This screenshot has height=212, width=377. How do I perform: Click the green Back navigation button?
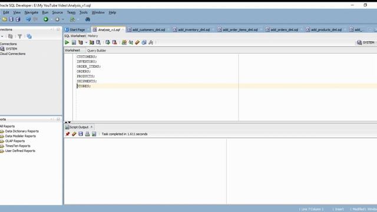[46, 19]
